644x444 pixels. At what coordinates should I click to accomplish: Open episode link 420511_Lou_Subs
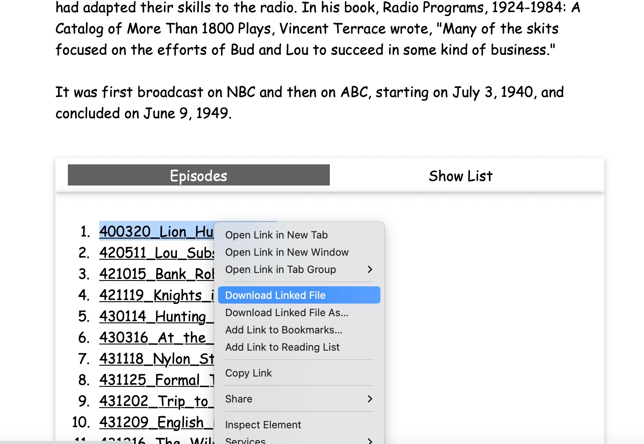(x=156, y=253)
